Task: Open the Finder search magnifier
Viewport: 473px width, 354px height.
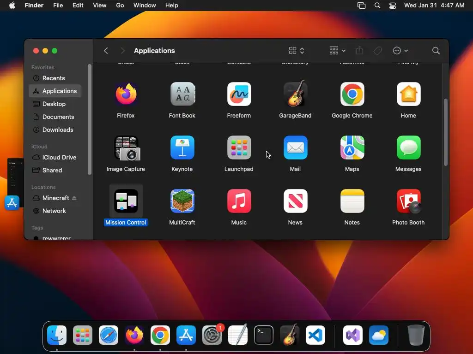Action: [436, 51]
